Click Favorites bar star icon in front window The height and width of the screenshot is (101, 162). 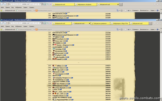(1, 29)
